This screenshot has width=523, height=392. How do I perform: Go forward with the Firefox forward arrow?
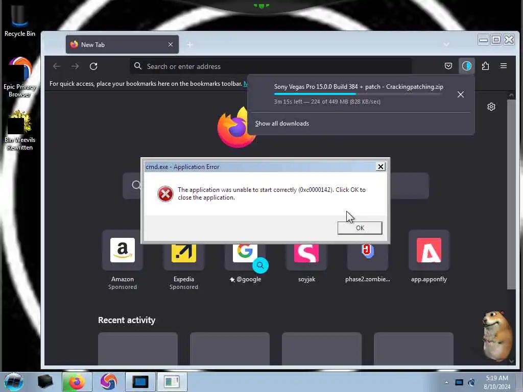[75, 66]
